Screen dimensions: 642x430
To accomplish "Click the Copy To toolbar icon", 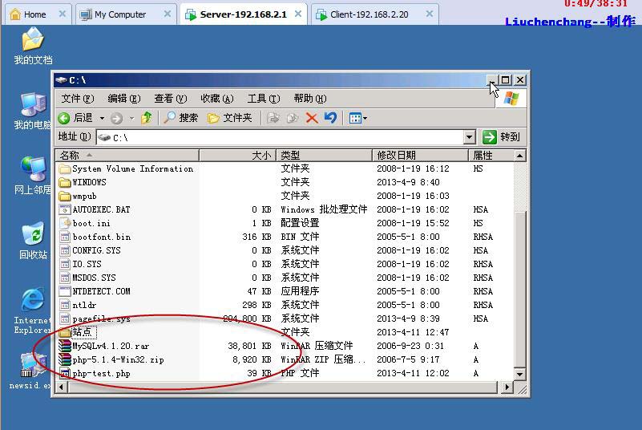I will [293, 118].
